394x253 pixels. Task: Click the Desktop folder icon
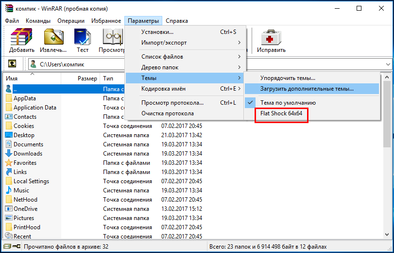9,135
